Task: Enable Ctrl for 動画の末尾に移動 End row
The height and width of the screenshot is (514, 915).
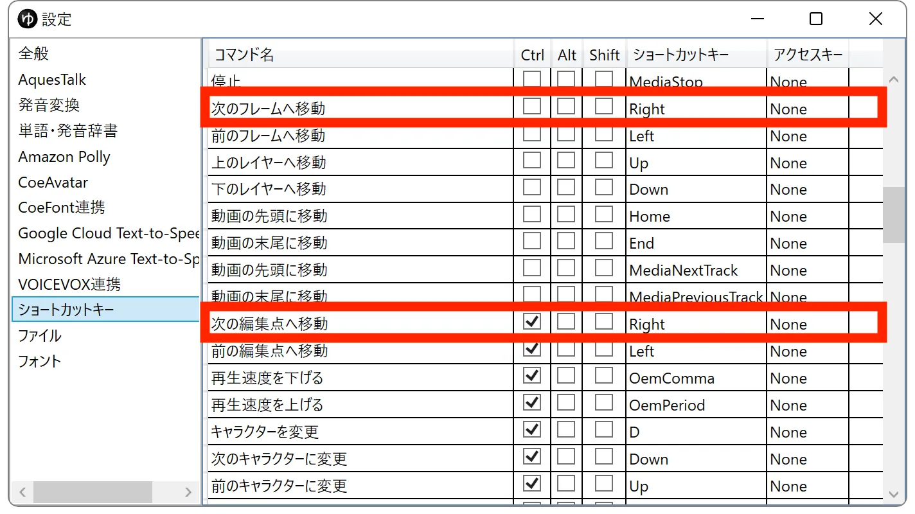Action: (532, 241)
